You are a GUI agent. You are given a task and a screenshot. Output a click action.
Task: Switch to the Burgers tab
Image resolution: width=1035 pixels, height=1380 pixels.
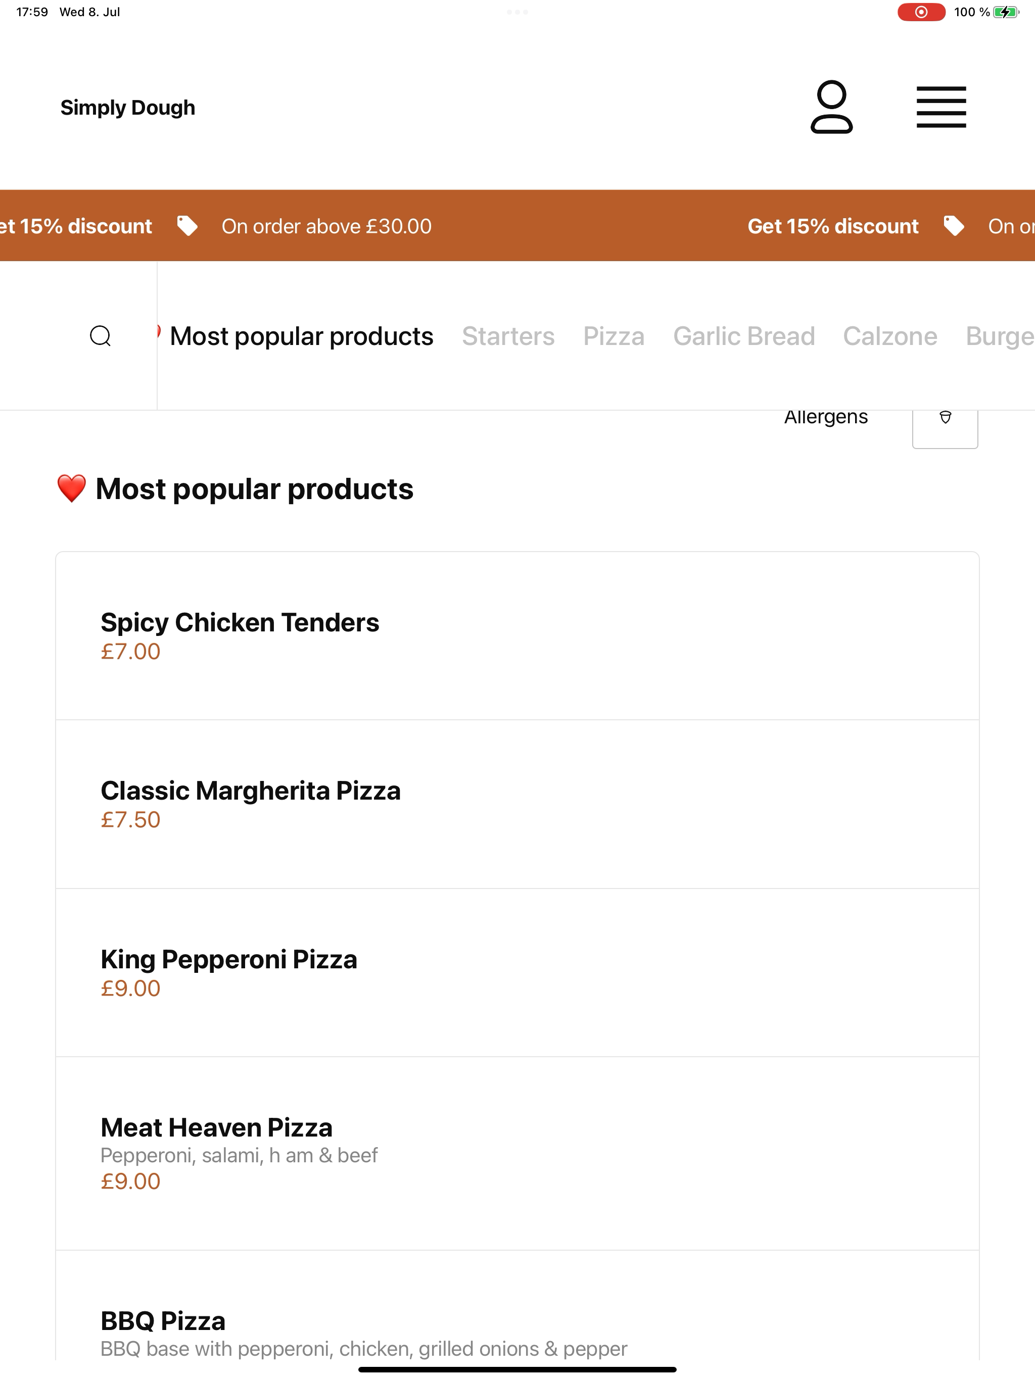(x=1000, y=336)
